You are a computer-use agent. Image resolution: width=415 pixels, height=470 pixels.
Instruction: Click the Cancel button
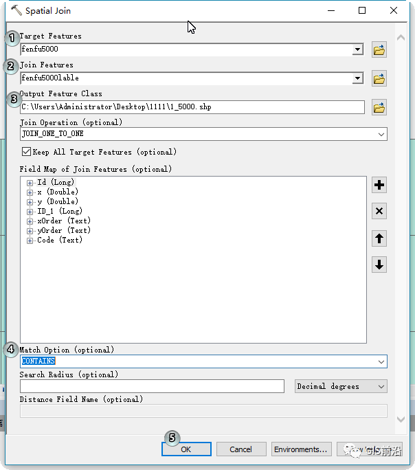(x=241, y=449)
